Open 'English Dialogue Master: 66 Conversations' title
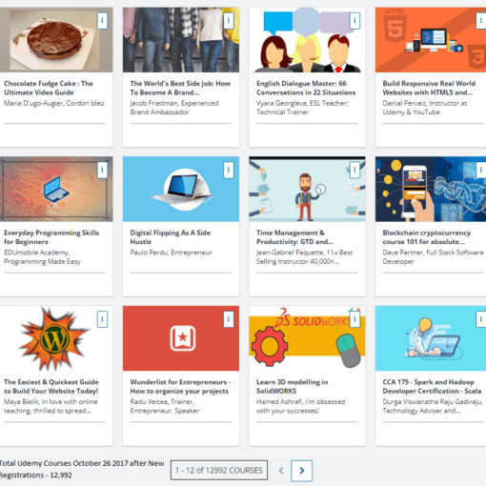486x486 pixels. click(306, 88)
